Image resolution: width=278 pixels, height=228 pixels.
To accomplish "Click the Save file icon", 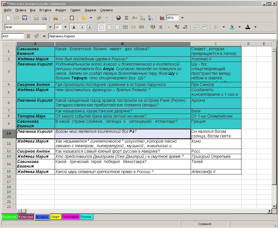I will (x=25, y=18).
